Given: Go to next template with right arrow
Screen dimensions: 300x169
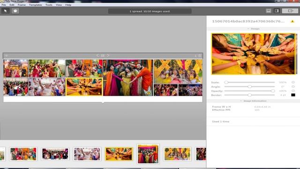Looking at the screenshot, I should (x=108, y=55).
